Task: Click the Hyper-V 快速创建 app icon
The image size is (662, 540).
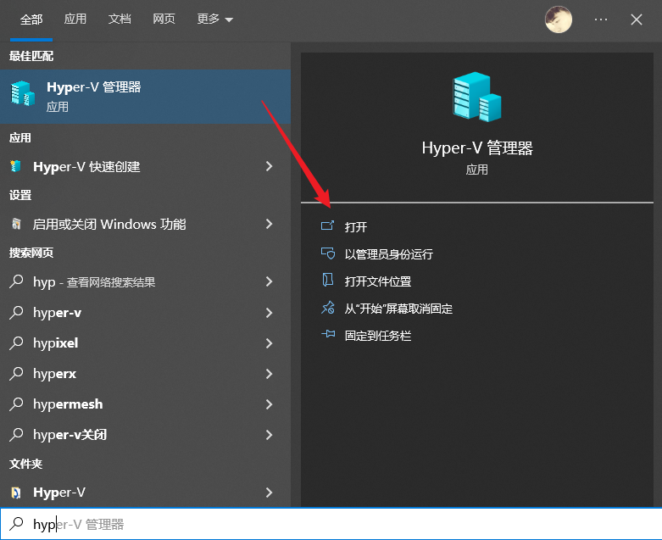Action: [x=15, y=166]
